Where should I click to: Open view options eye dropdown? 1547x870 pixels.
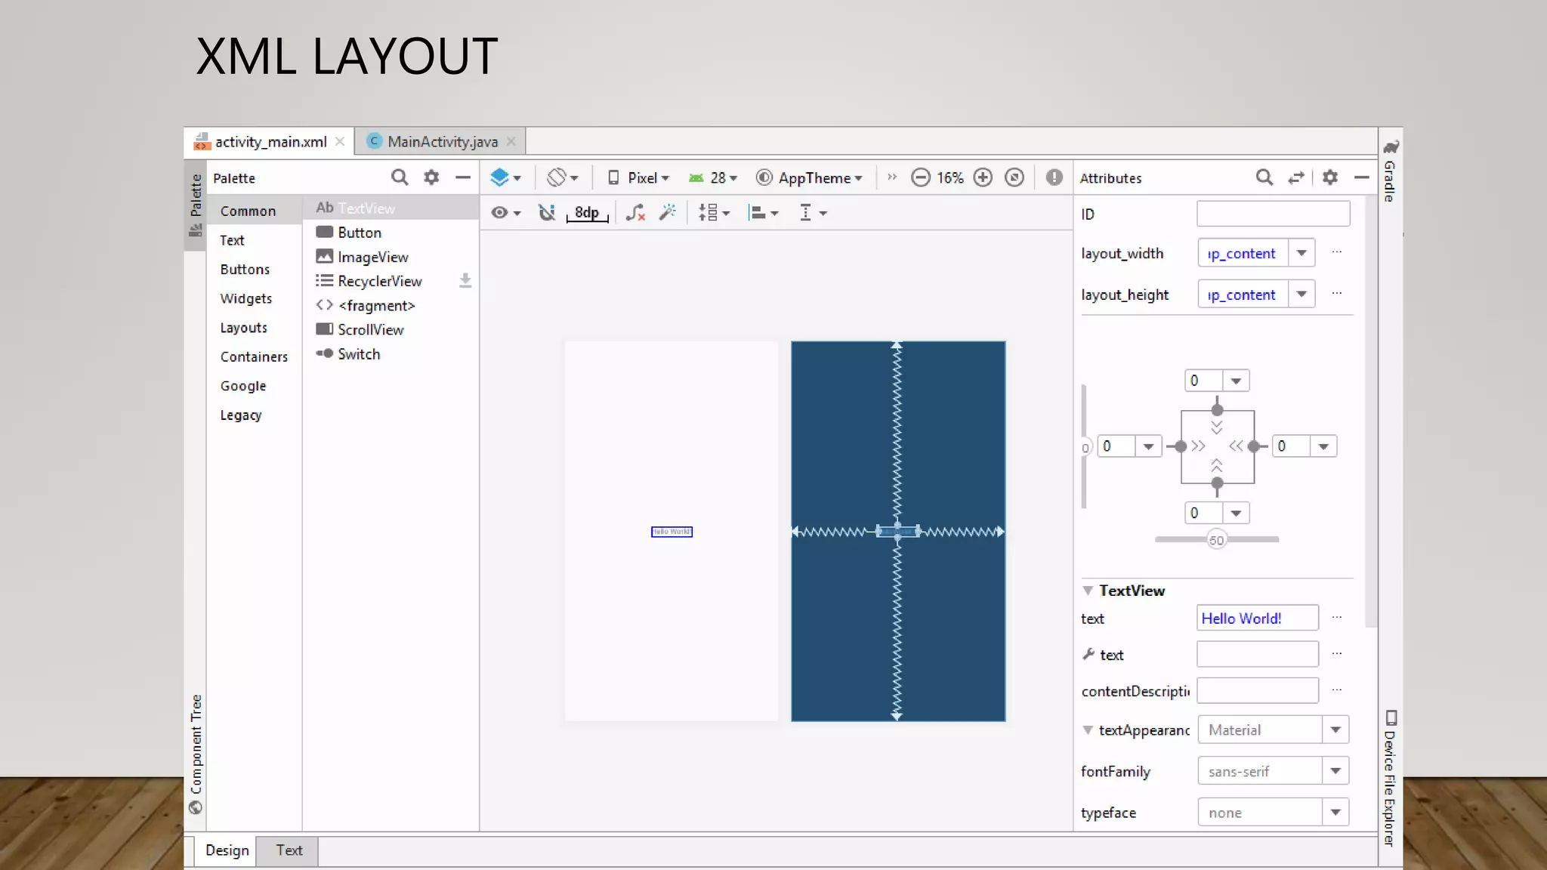[x=505, y=213]
